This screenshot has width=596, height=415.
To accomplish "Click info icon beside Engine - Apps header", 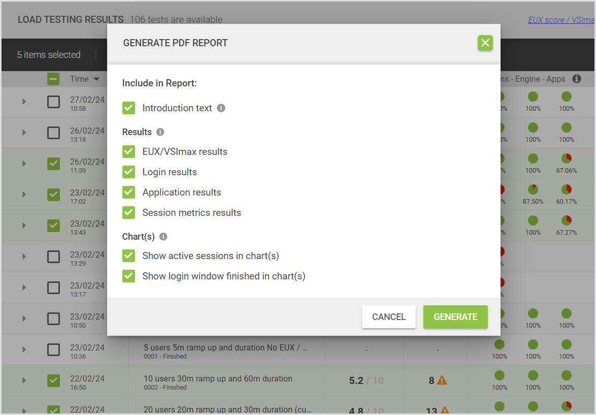I will [576, 79].
